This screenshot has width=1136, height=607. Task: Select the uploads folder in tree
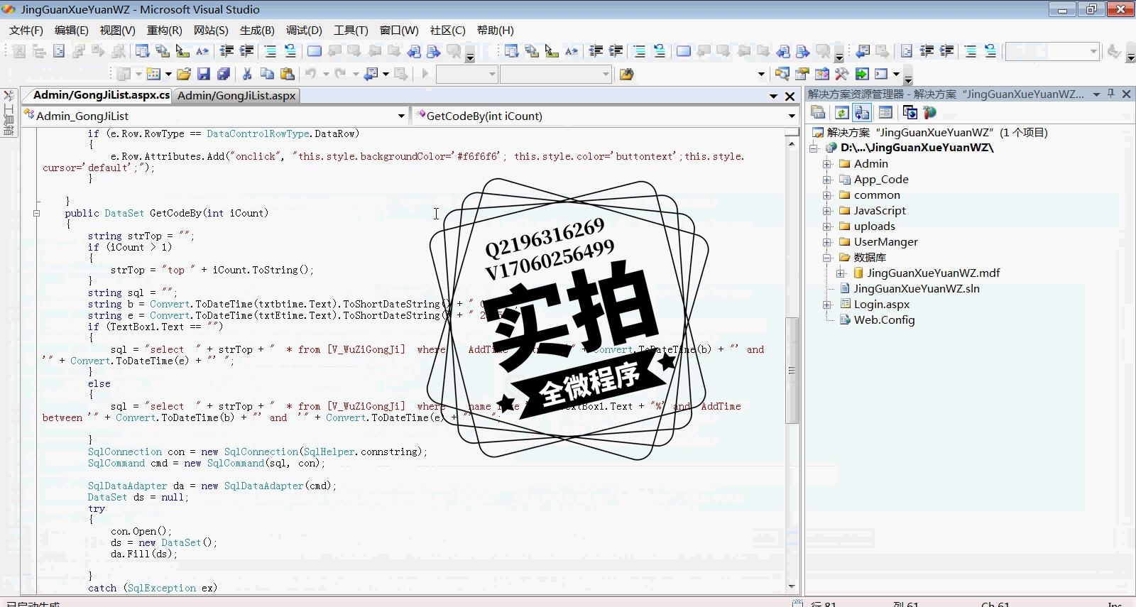[x=874, y=226]
